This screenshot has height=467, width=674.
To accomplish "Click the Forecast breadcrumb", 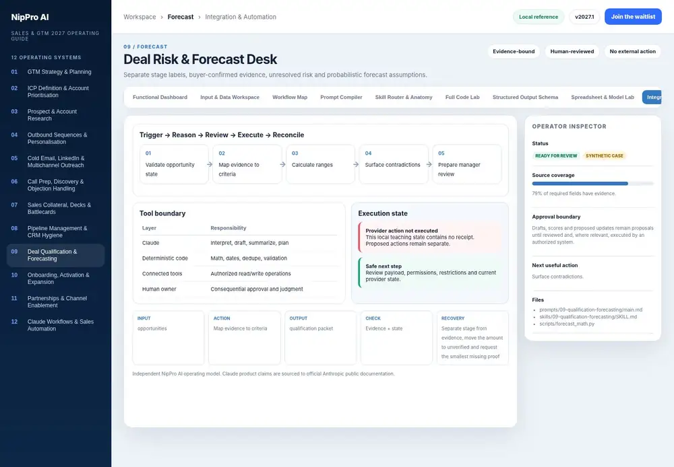I will click(181, 17).
